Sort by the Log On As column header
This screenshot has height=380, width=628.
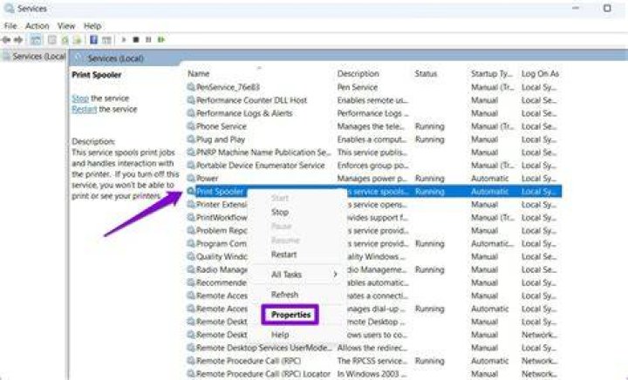click(540, 73)
